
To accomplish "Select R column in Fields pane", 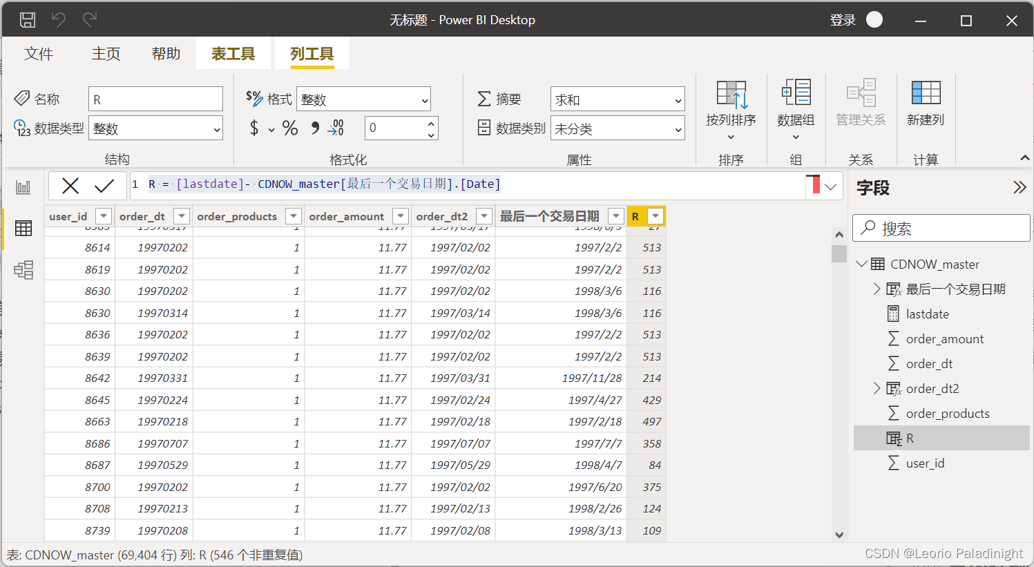I will coord(942,439).
